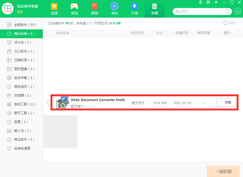Click the Okdo Document Converter installer icon
The width and height of the screenshot is (243, 177).
pos(62,102)
